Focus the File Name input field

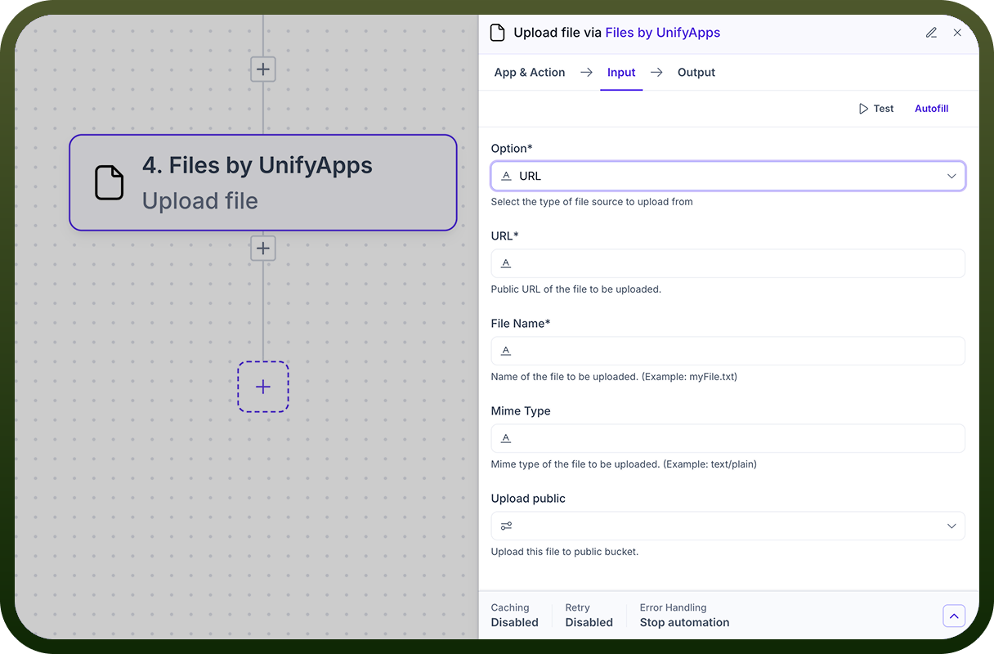click(728, 351)
